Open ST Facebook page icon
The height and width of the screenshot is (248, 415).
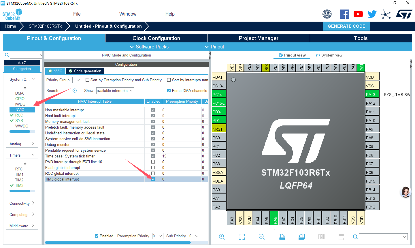click(x=344, y=14)
